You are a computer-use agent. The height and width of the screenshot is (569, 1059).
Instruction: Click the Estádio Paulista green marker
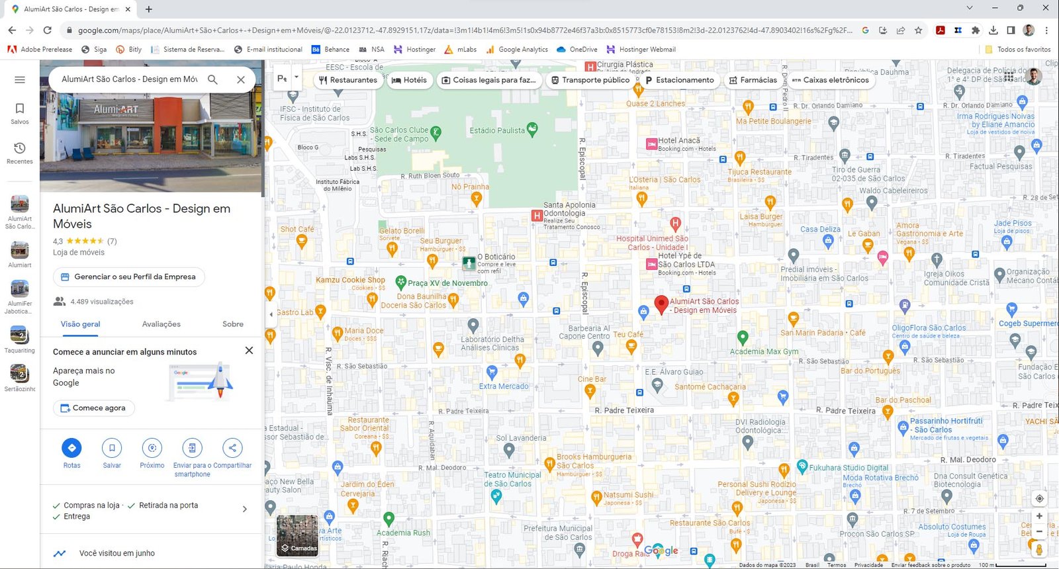532,130
